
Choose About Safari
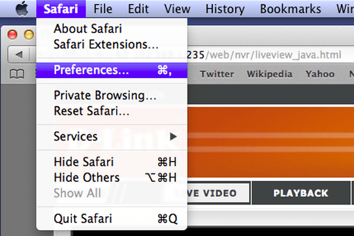pyautogui.click(x=112, y=29)
